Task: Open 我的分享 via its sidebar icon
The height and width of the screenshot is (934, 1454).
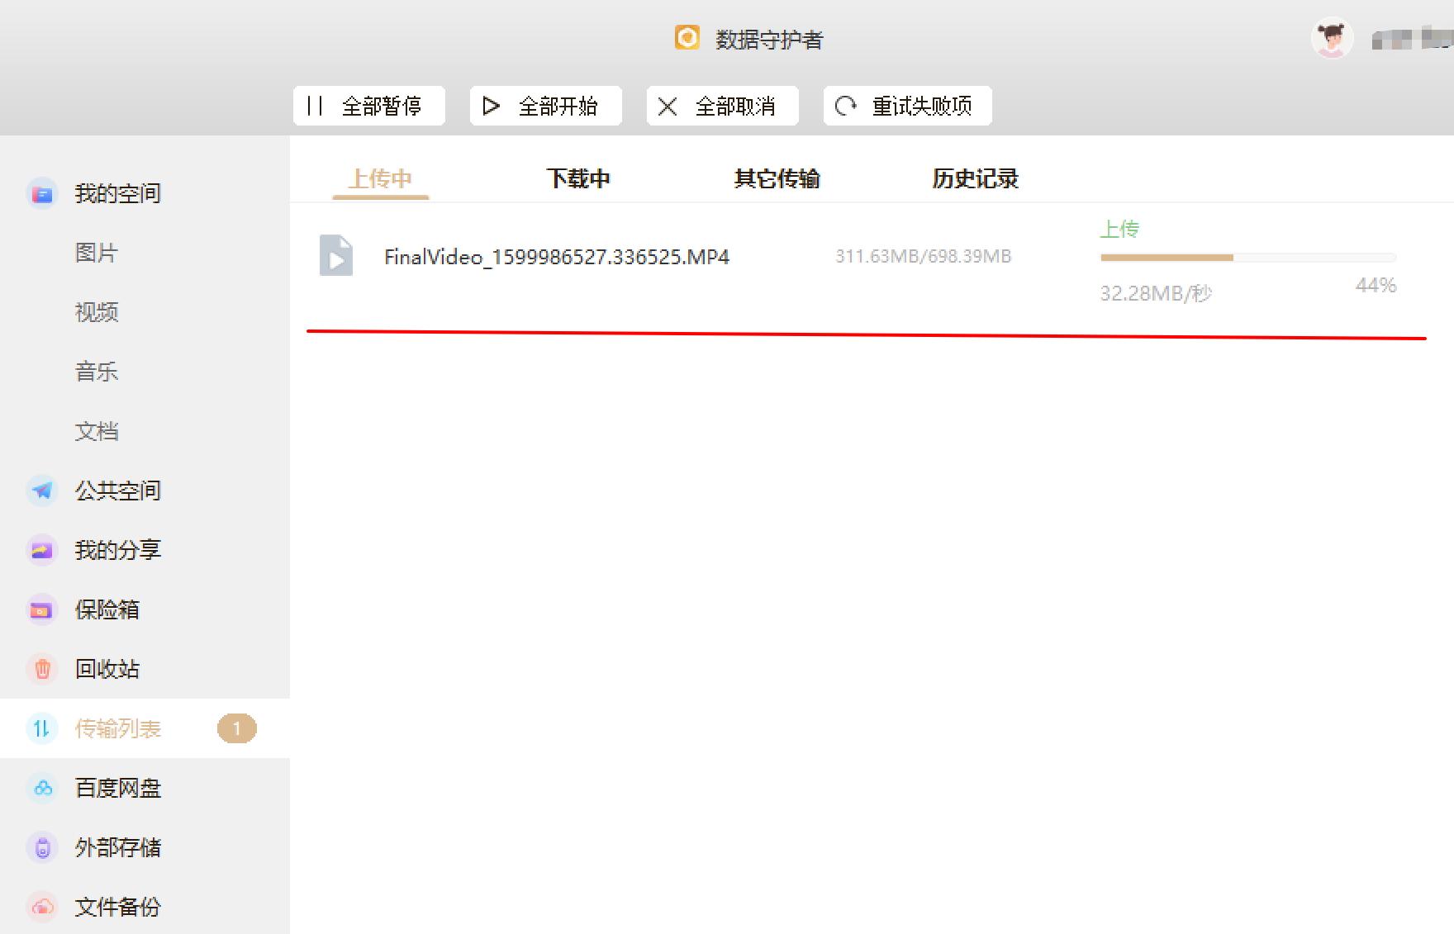Action: click(41, 550)
